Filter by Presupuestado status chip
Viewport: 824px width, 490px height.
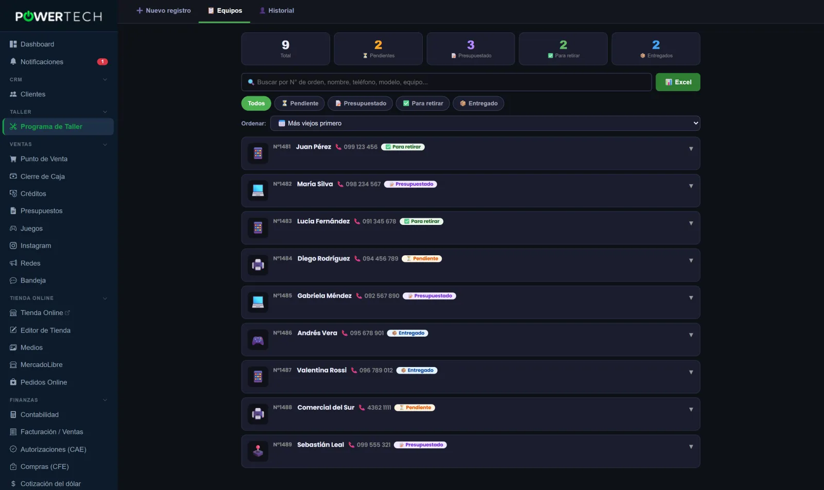pos(360,103)
